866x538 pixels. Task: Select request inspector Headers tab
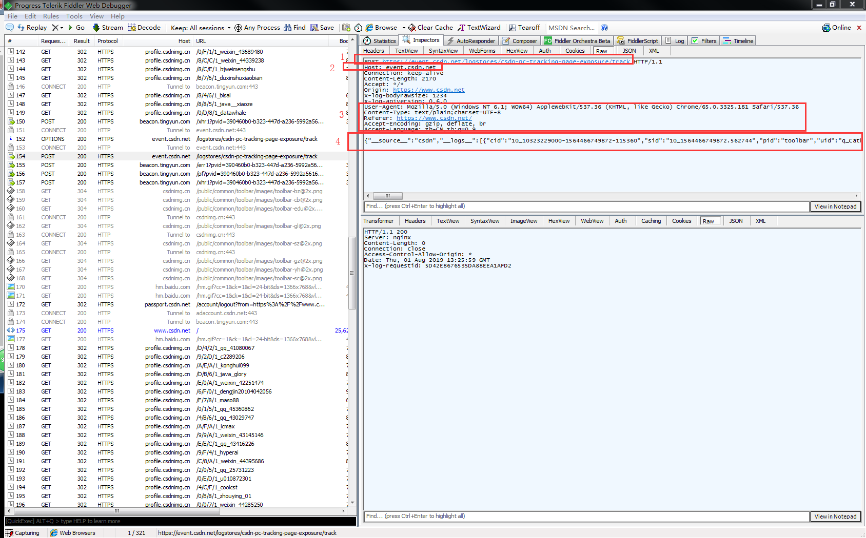pos(373,51)
